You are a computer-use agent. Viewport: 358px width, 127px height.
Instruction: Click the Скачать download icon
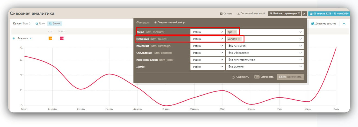[221, 14]
